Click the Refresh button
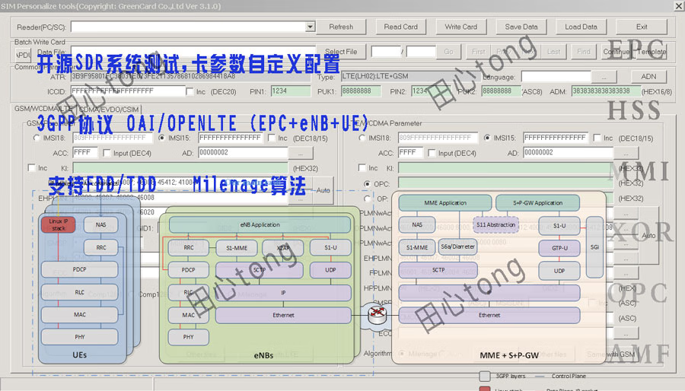This screenshot has width=685, height=391. [340, 27]
